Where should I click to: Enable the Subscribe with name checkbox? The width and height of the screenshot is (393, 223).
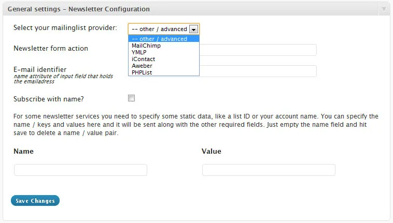pos(132,98)
